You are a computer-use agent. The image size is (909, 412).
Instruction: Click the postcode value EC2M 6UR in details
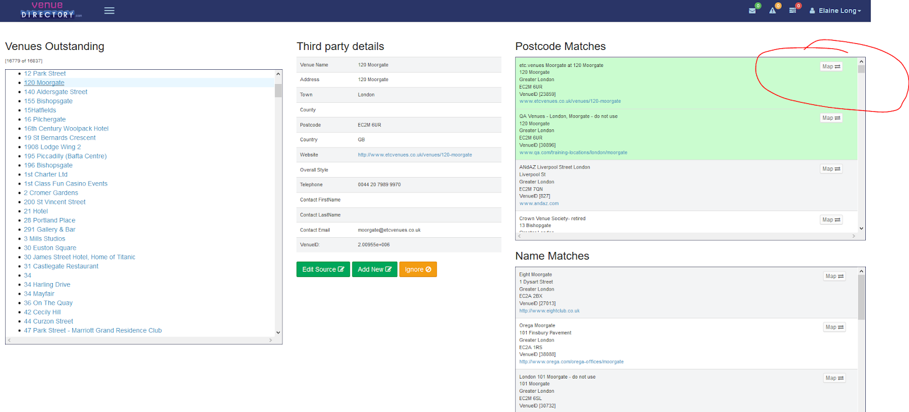click(369, 125)
